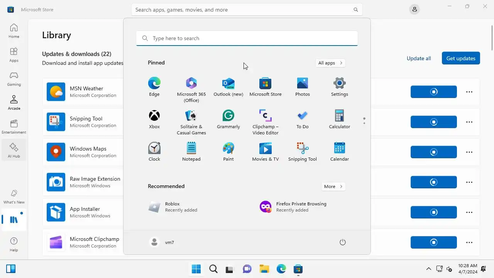Open What's New in Store sidebar
The image size is (494, 278).
coord(14,197)
